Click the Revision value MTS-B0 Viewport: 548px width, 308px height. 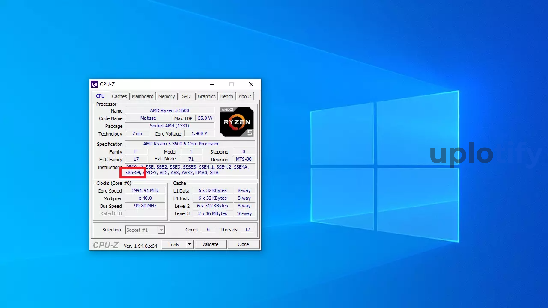click(244, 159)
